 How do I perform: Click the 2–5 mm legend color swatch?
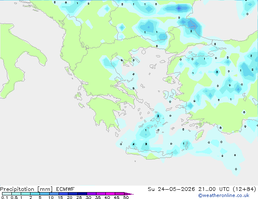35,194
